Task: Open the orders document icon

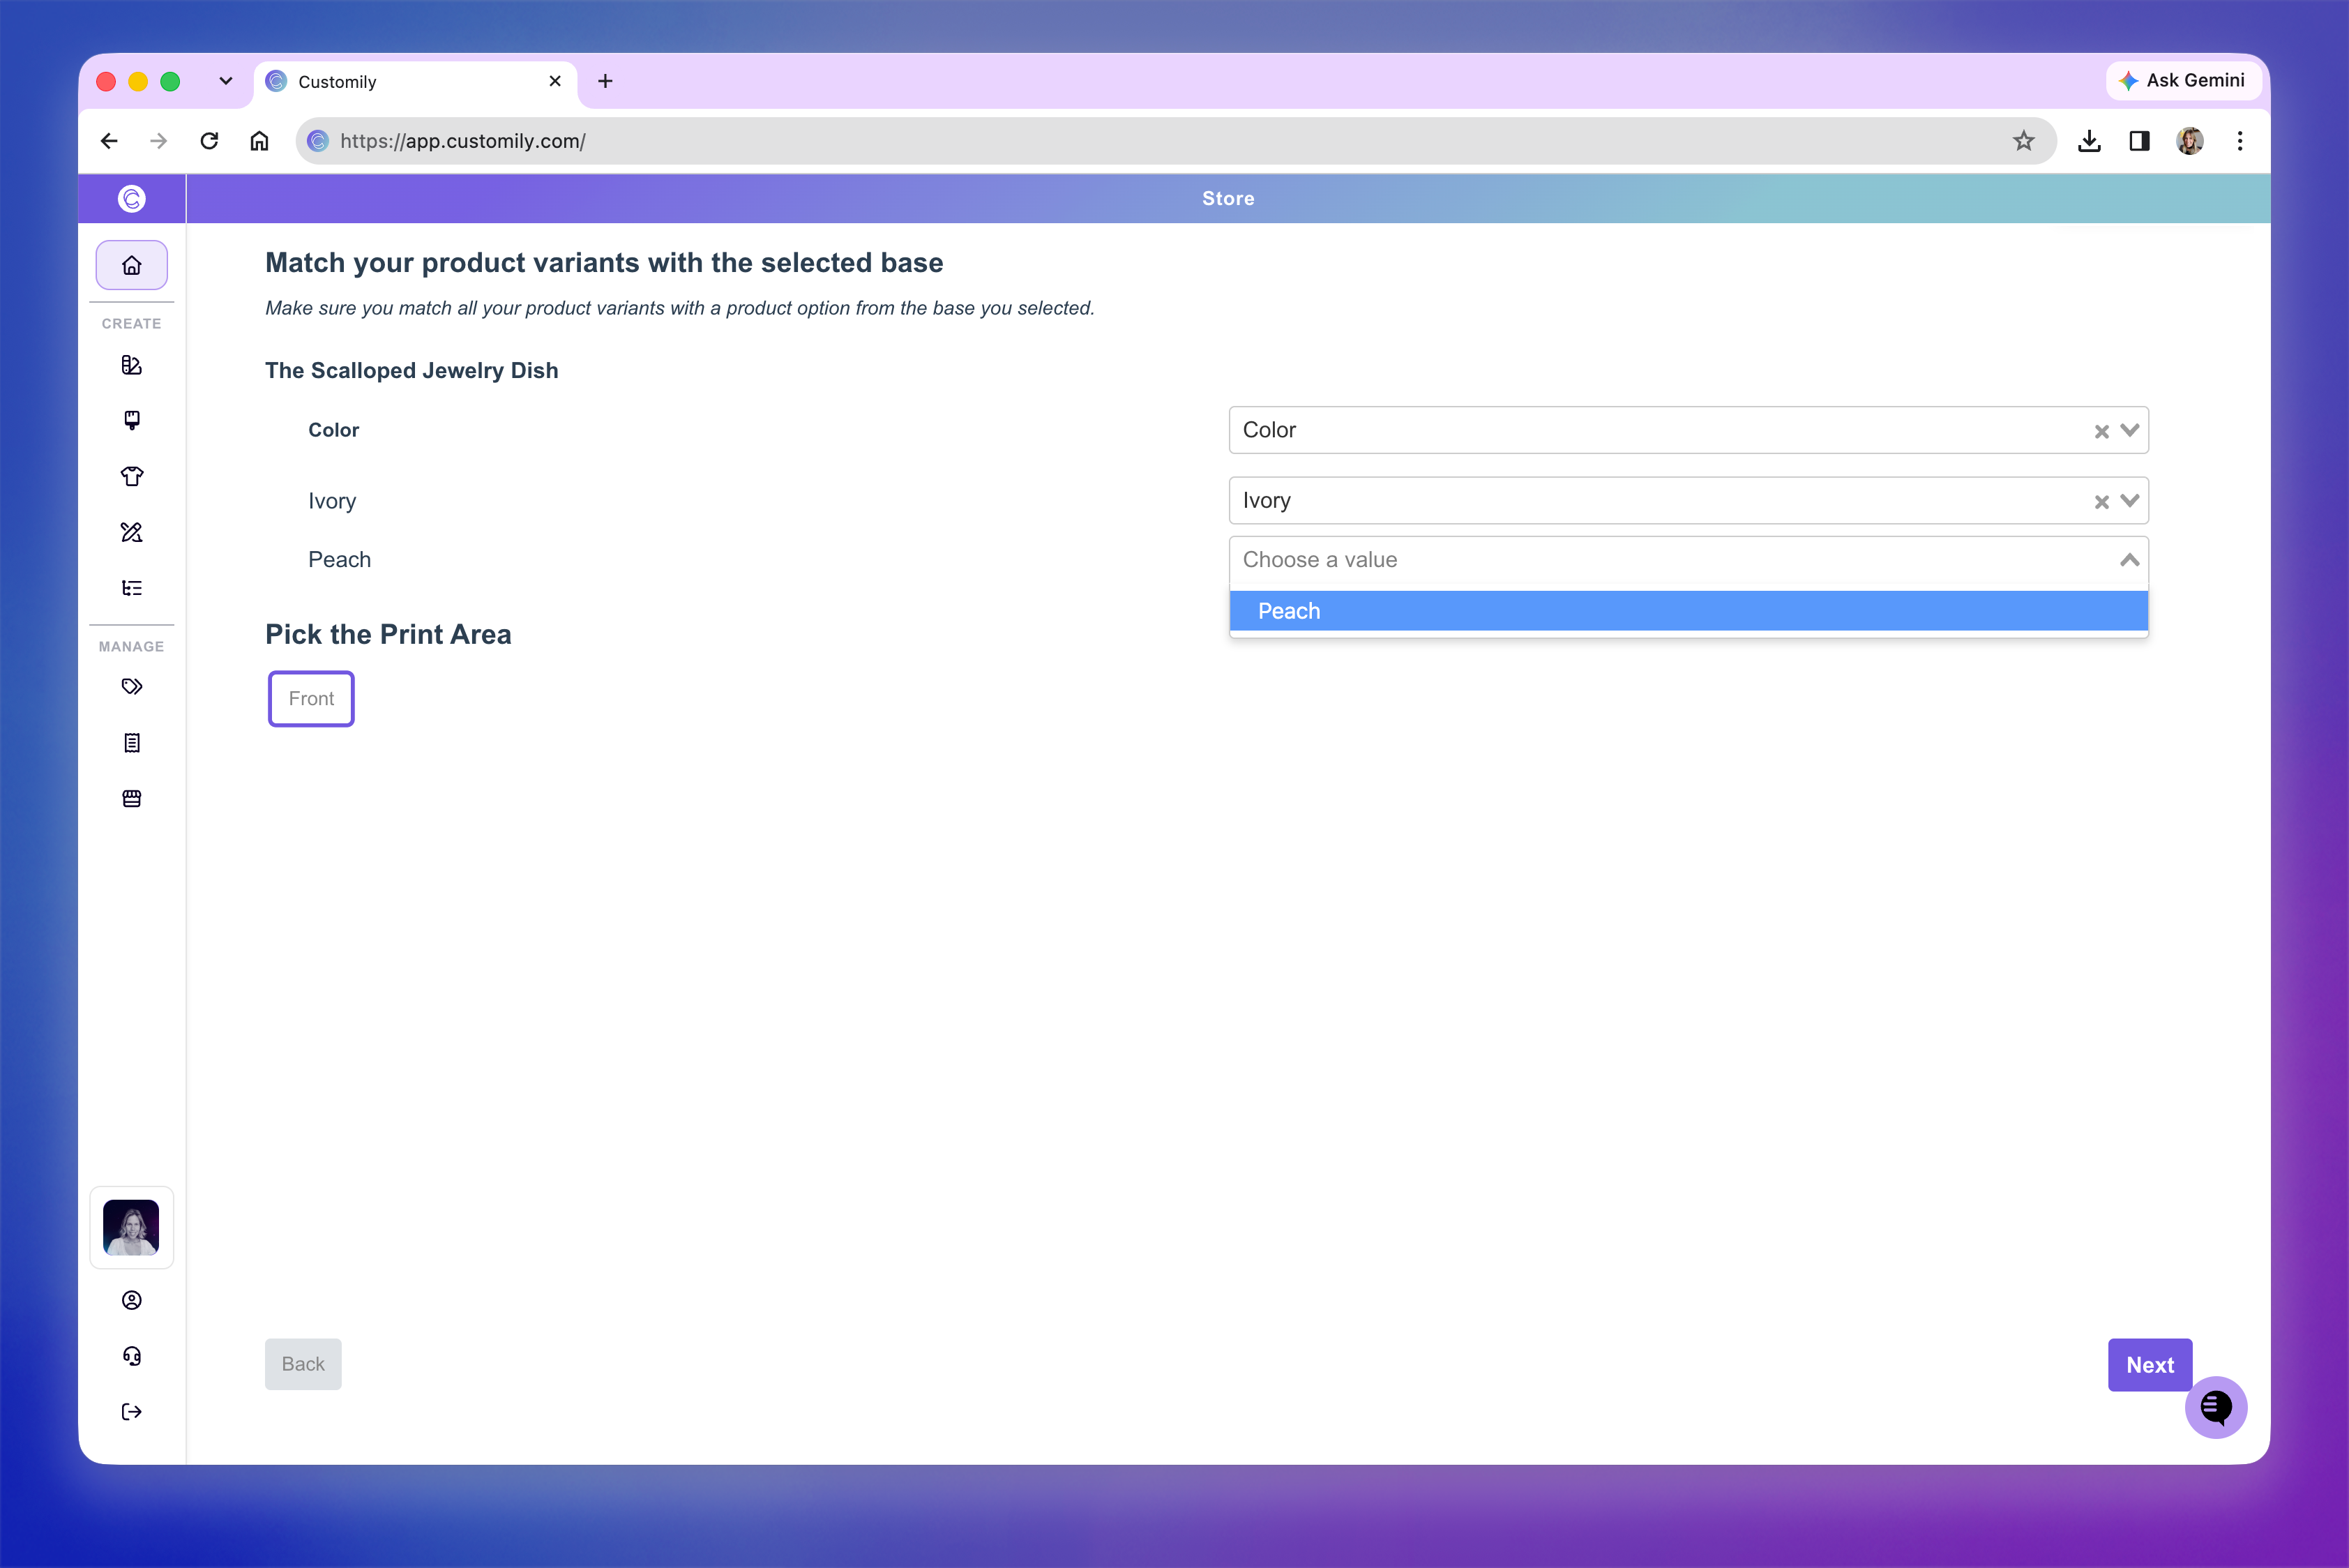Action: pos(131,743)
